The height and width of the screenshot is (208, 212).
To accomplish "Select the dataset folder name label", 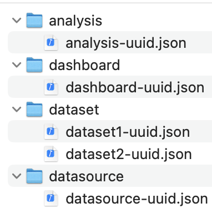I will point(74,110).
